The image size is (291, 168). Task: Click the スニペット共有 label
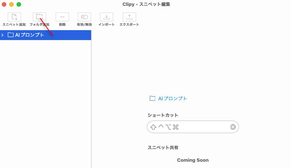163,148
